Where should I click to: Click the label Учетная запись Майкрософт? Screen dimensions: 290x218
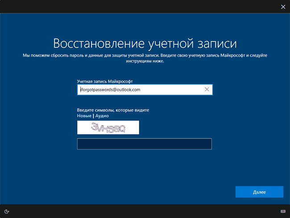pos(105,81)
